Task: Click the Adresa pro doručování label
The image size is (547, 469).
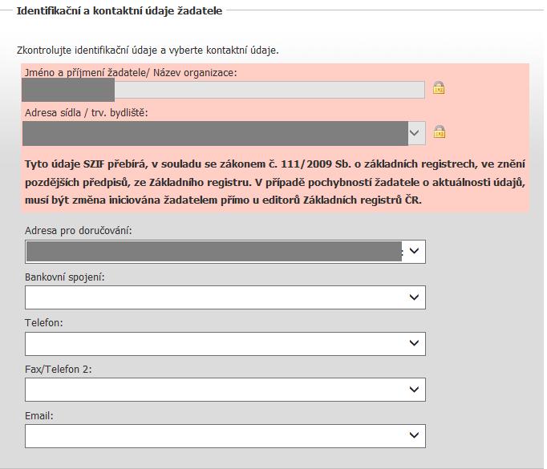Action: pos(79,231)
